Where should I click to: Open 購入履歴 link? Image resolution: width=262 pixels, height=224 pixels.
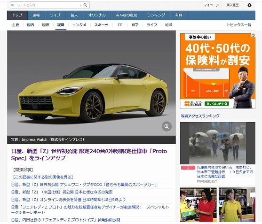click(x=232, y=5)
